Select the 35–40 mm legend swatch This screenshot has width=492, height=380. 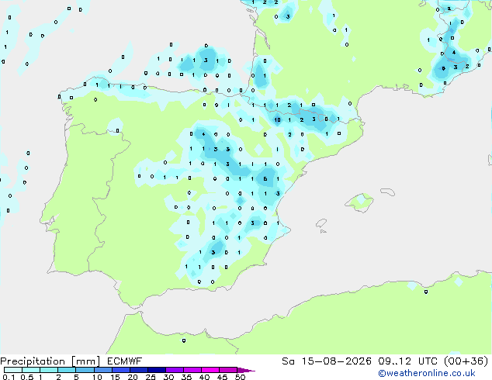coord(192,370)
